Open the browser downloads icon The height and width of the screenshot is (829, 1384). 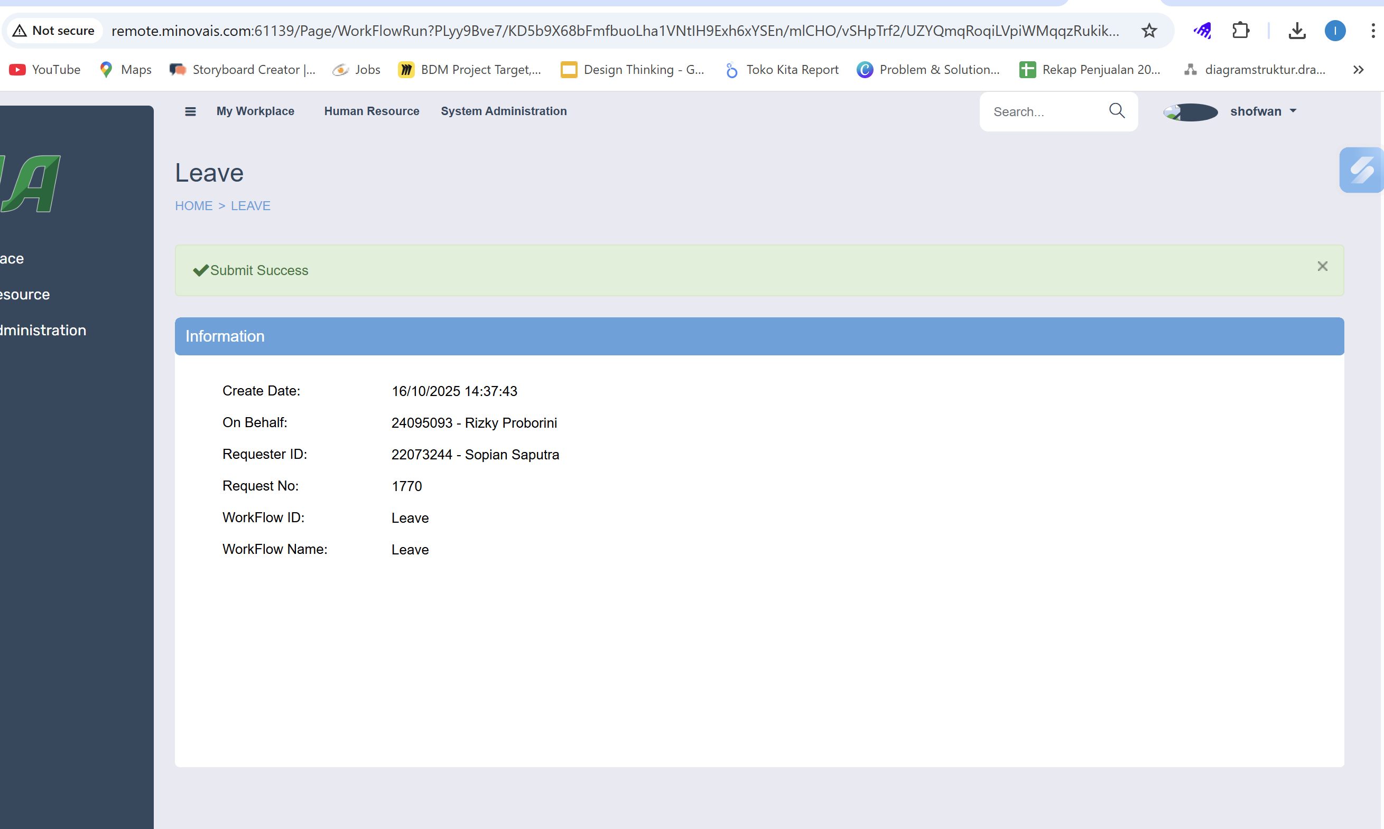tap(1297, 31)
